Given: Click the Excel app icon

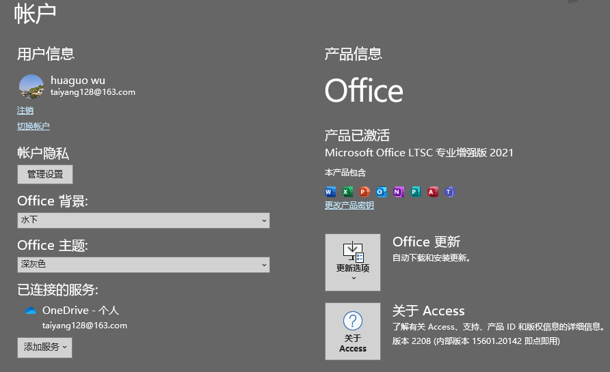Looking at the screenshot, I should [x=347, y=192].
